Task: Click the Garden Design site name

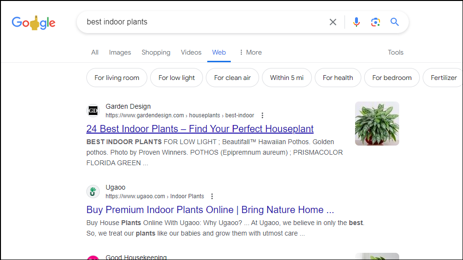Action: (128, 106)
